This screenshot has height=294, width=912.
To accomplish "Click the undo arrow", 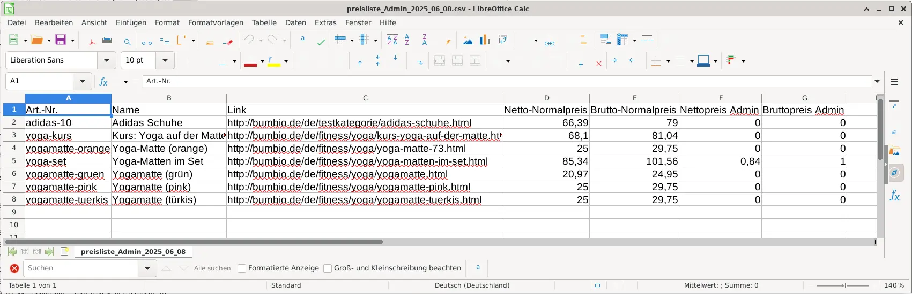I will tap(248, 40).
